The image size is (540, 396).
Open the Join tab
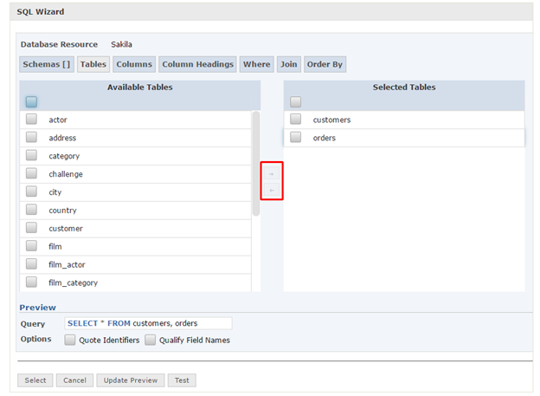click(x=288, y=64)
